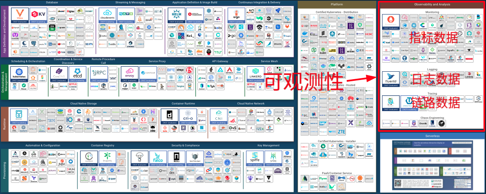
Task: Click the BOSH automation logo
Action: coord(52,154)
